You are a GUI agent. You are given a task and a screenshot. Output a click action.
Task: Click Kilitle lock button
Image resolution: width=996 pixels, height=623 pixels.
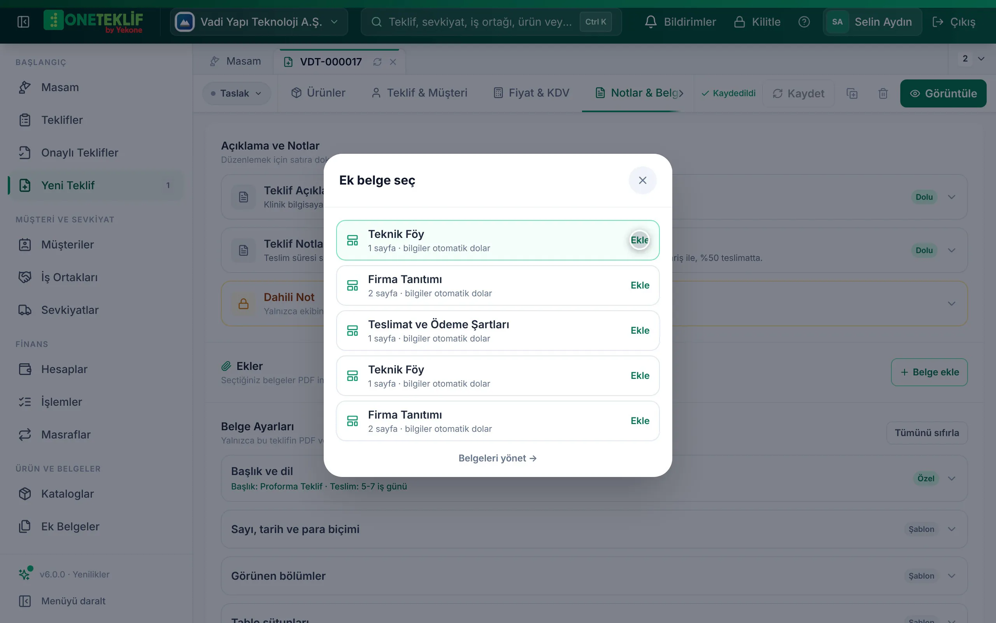coord(757,22)
